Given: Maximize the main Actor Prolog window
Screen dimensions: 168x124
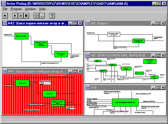Looking at the screenshot, I should click(x=159, y=4).
